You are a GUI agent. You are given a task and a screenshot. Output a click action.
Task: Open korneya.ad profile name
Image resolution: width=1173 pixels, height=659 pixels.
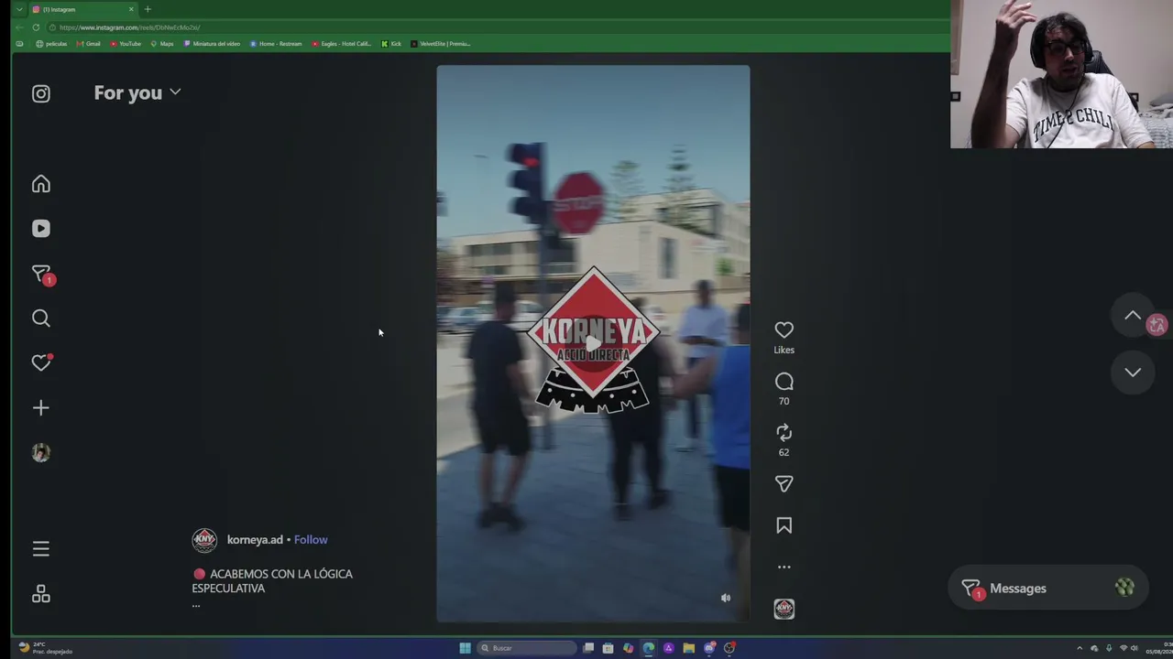[255, 540]
